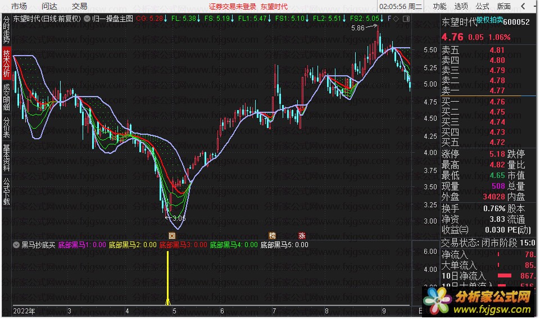
Task: Click 证券交易未登录 login status link
Action: point(233,7)
